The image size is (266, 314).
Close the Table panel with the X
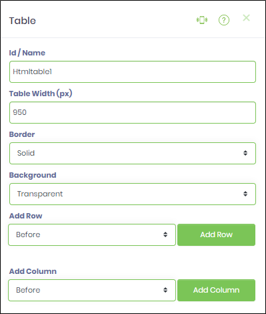click(x=246, y=18)
